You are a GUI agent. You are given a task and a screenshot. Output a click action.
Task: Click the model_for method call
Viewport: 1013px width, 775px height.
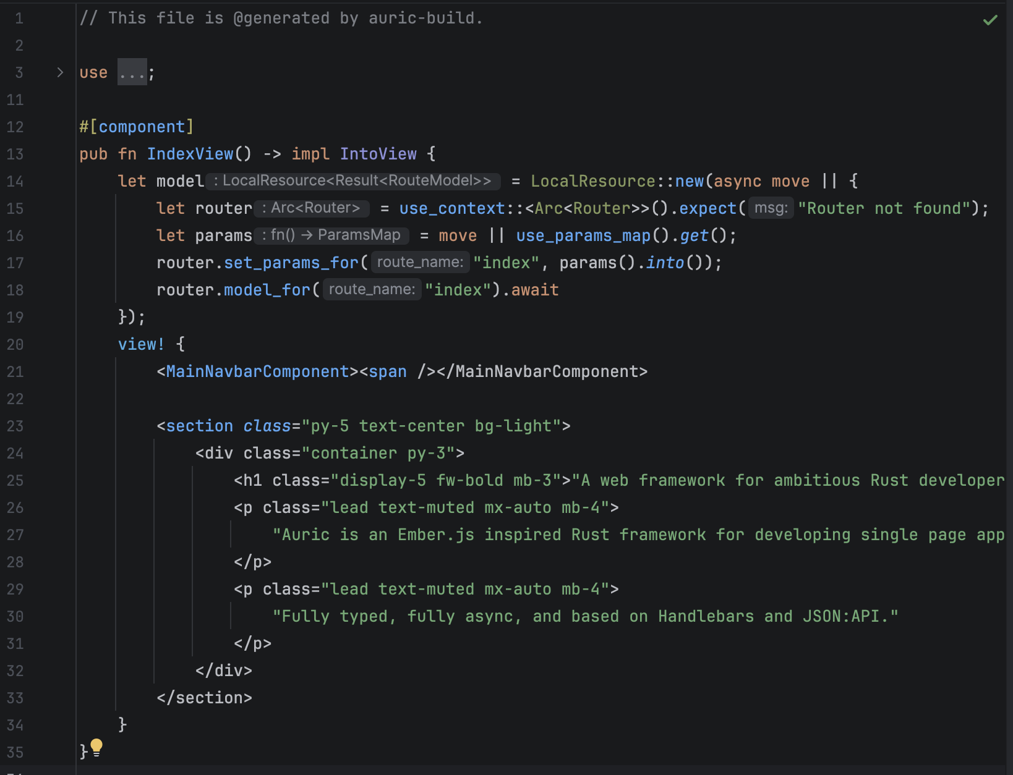point(267,290)
